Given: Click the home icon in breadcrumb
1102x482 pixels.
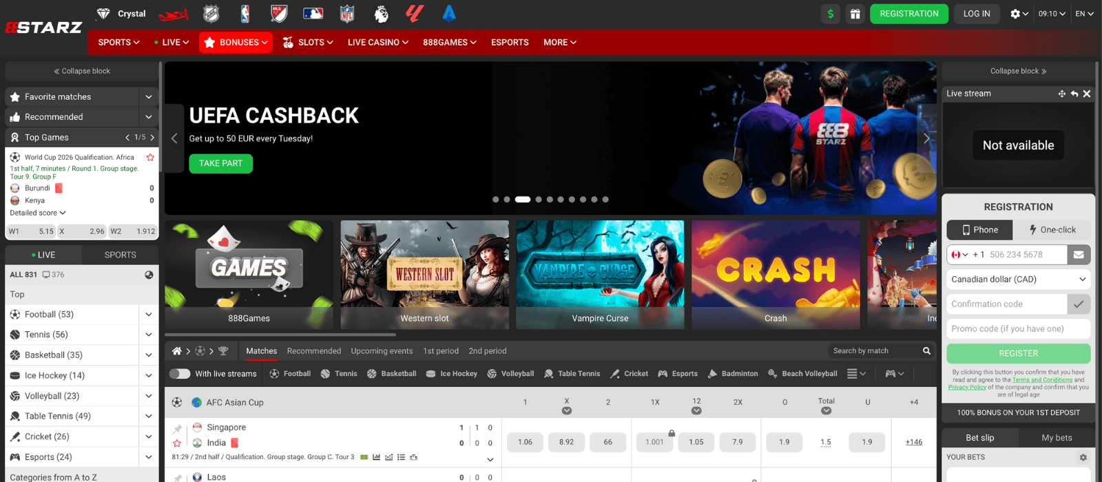Looking at the screenshot, I should click(x=177, y=351).
